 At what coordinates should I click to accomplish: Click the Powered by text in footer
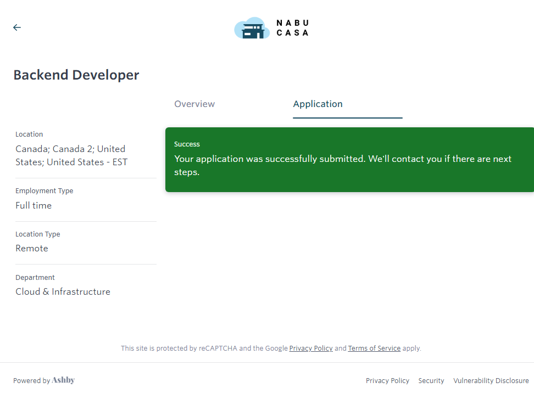pos(31,381)
